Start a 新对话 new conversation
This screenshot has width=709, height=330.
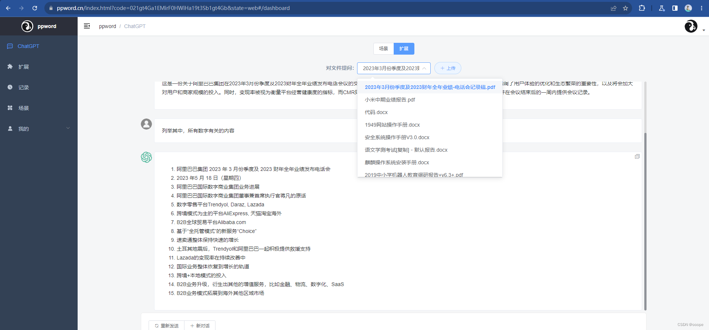pyautogui.click(x=200, y=326)
